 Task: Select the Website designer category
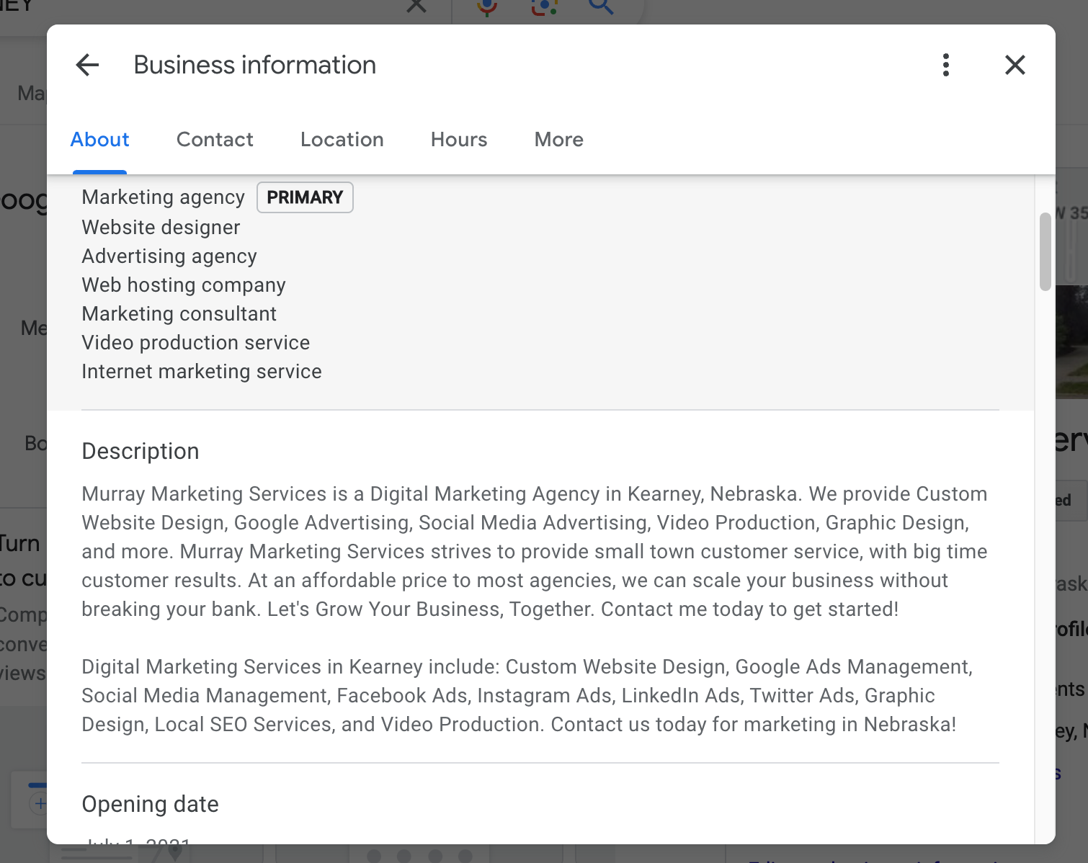[x=161, y=228]
